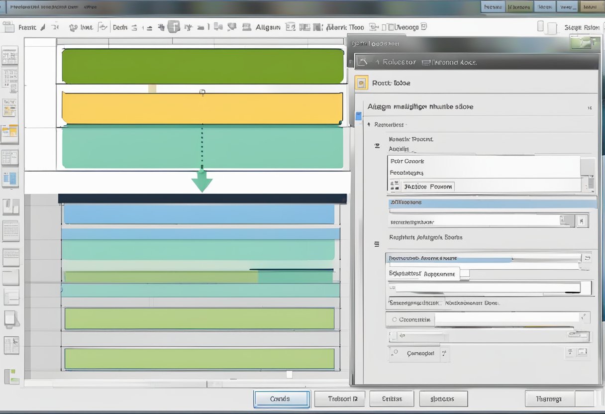Click the yellow icon beside Rortt Iobe
The height and width of the screenshot is (414, 605).
pos(362,83)
